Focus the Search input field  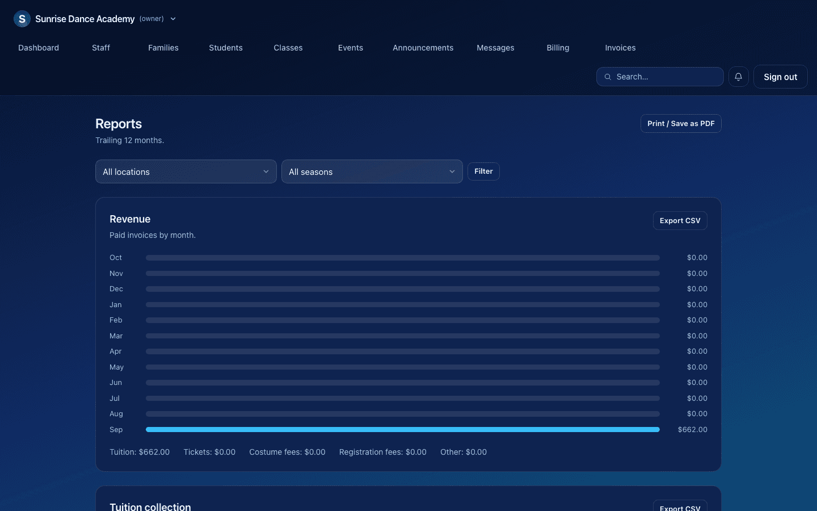(x=660, y=77)
